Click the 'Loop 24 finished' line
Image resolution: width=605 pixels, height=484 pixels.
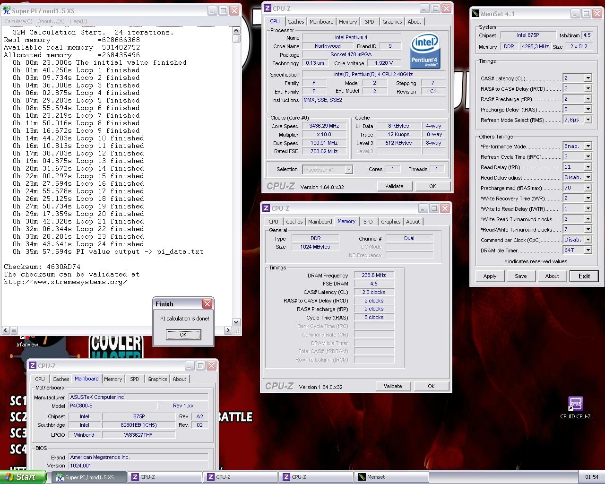coord(78,244)
